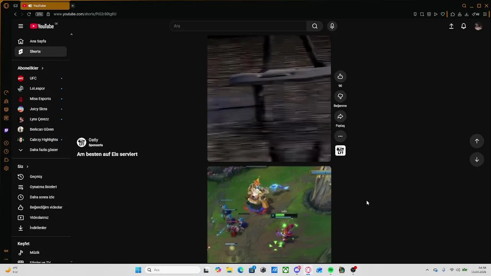Open the upload video icon
Screen dimensions: 491x276
(x=451, y=26)
